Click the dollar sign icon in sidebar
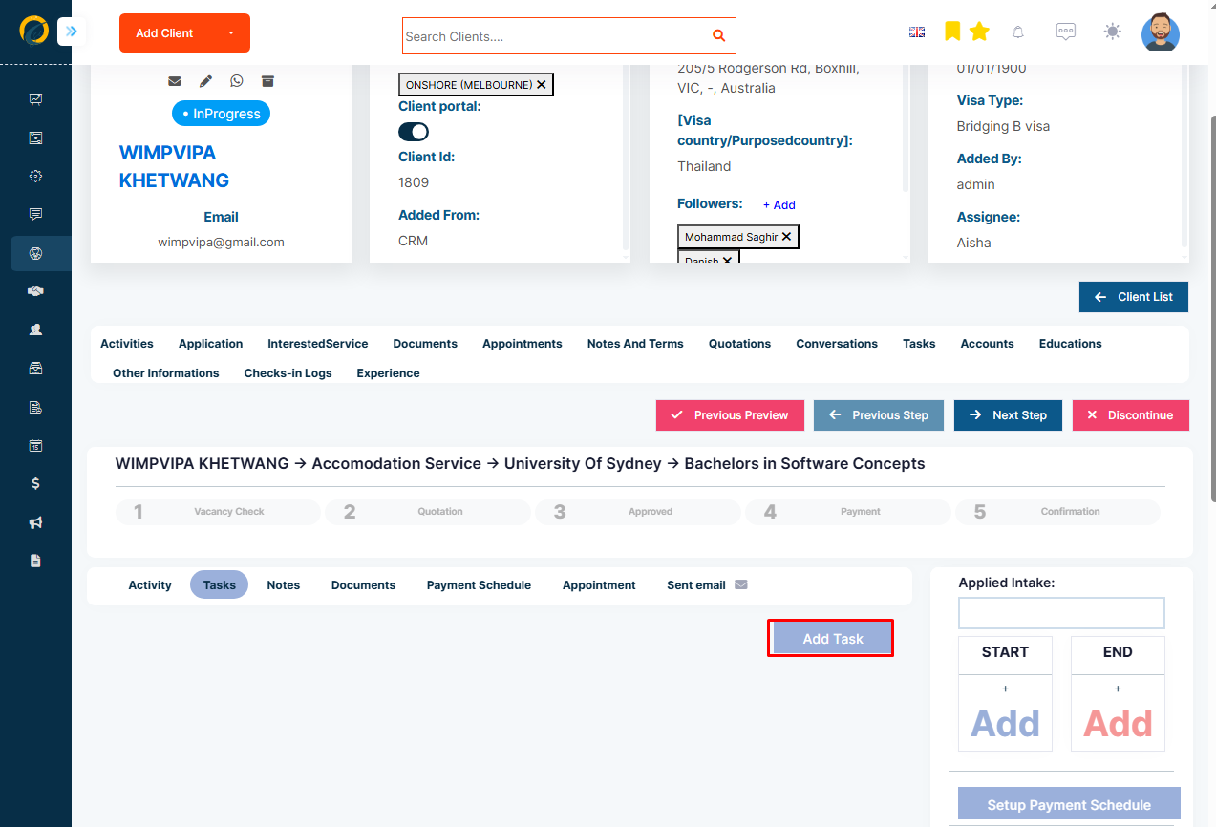This screenshot has width=1216, height=827. 35,483
